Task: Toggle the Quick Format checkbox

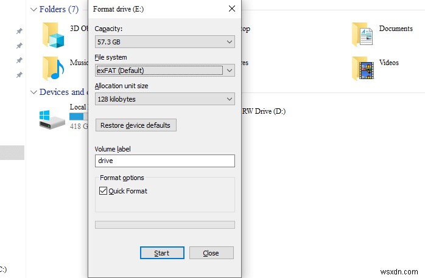Action: point(102,191)
